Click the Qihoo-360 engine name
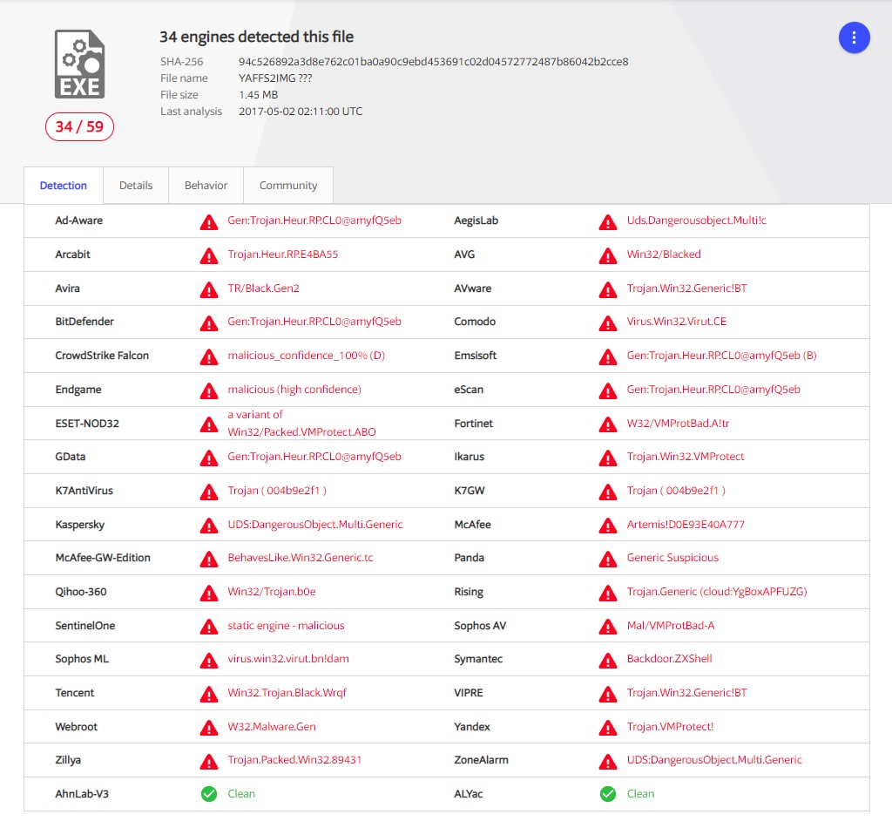The image size is (892, 828). (81, 592)
